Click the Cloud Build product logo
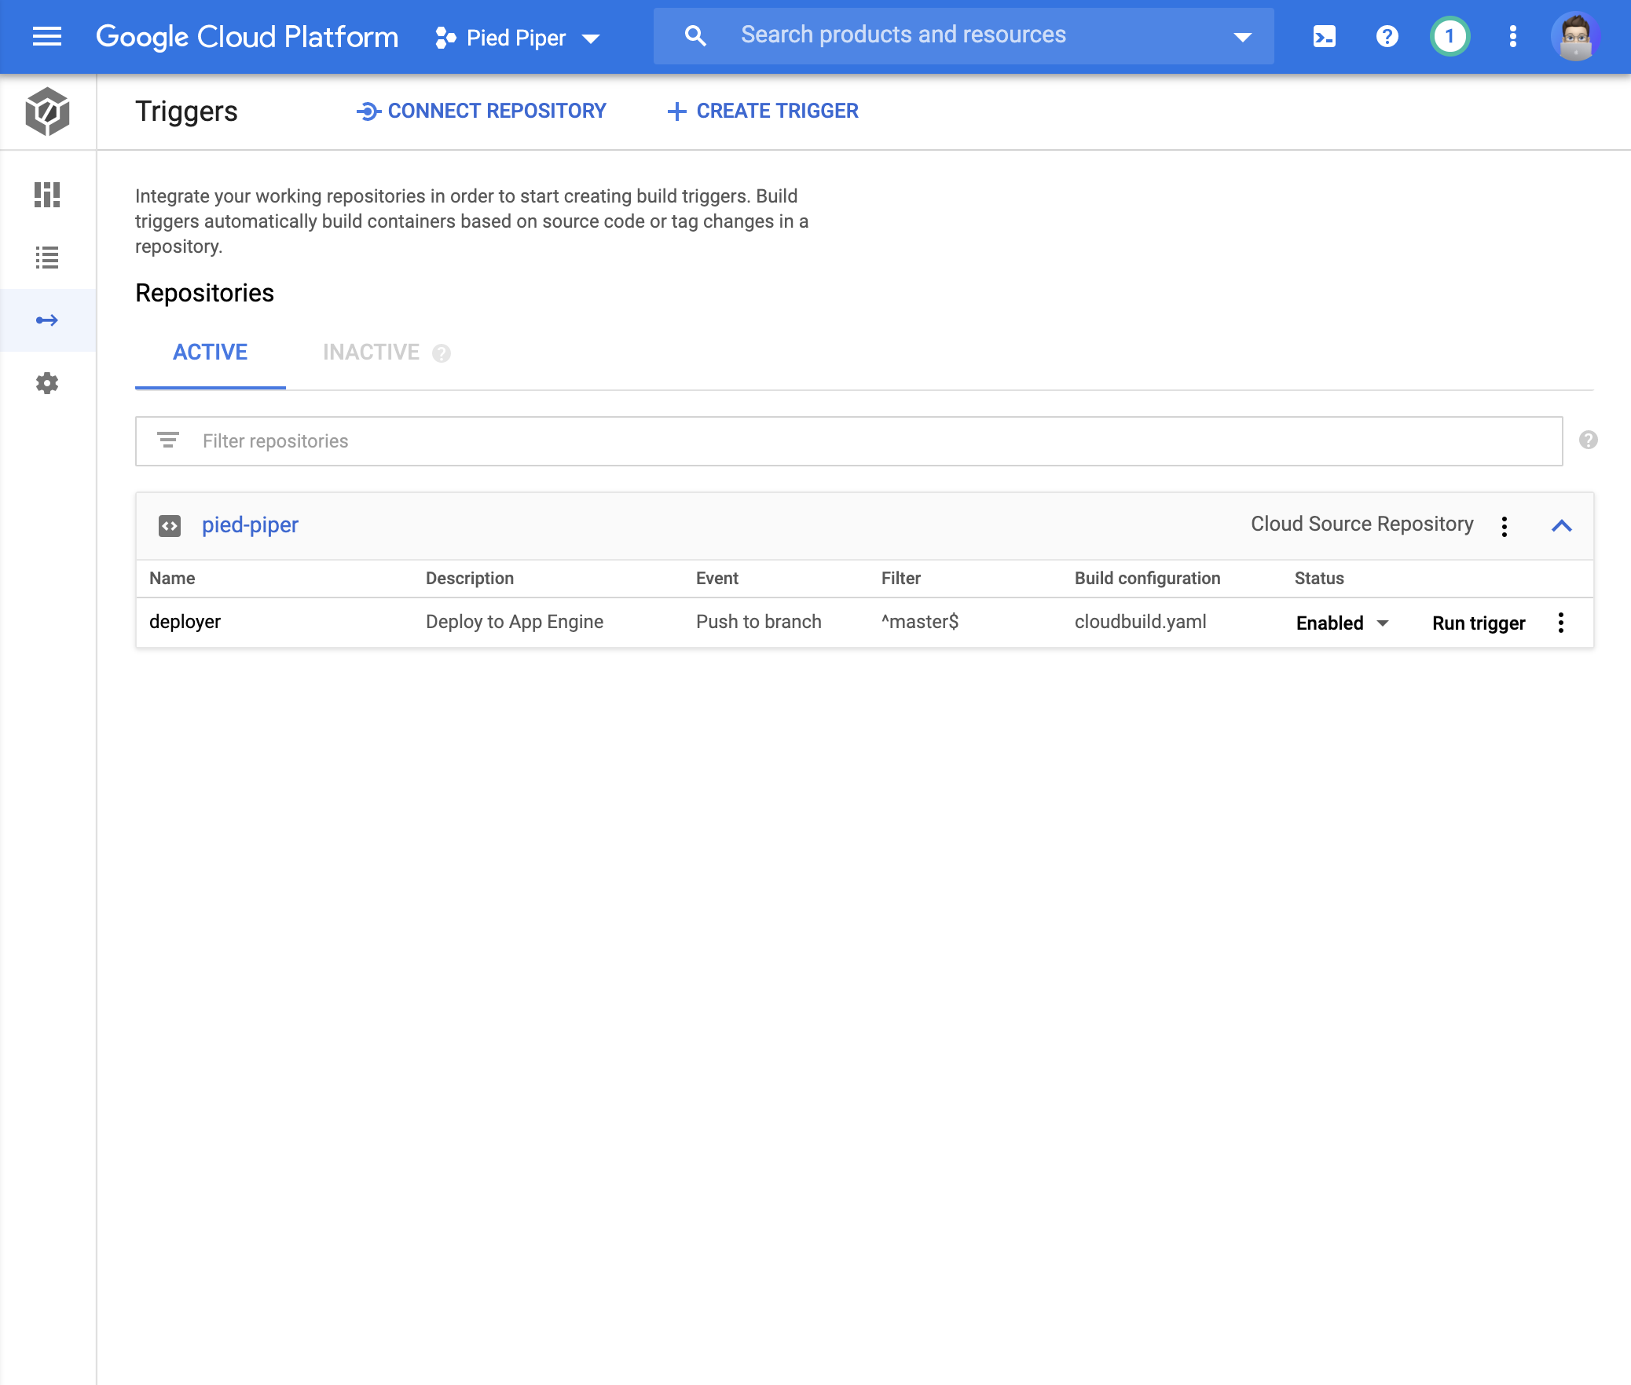The image size is (1631, 1385). (x=47, y=111)
